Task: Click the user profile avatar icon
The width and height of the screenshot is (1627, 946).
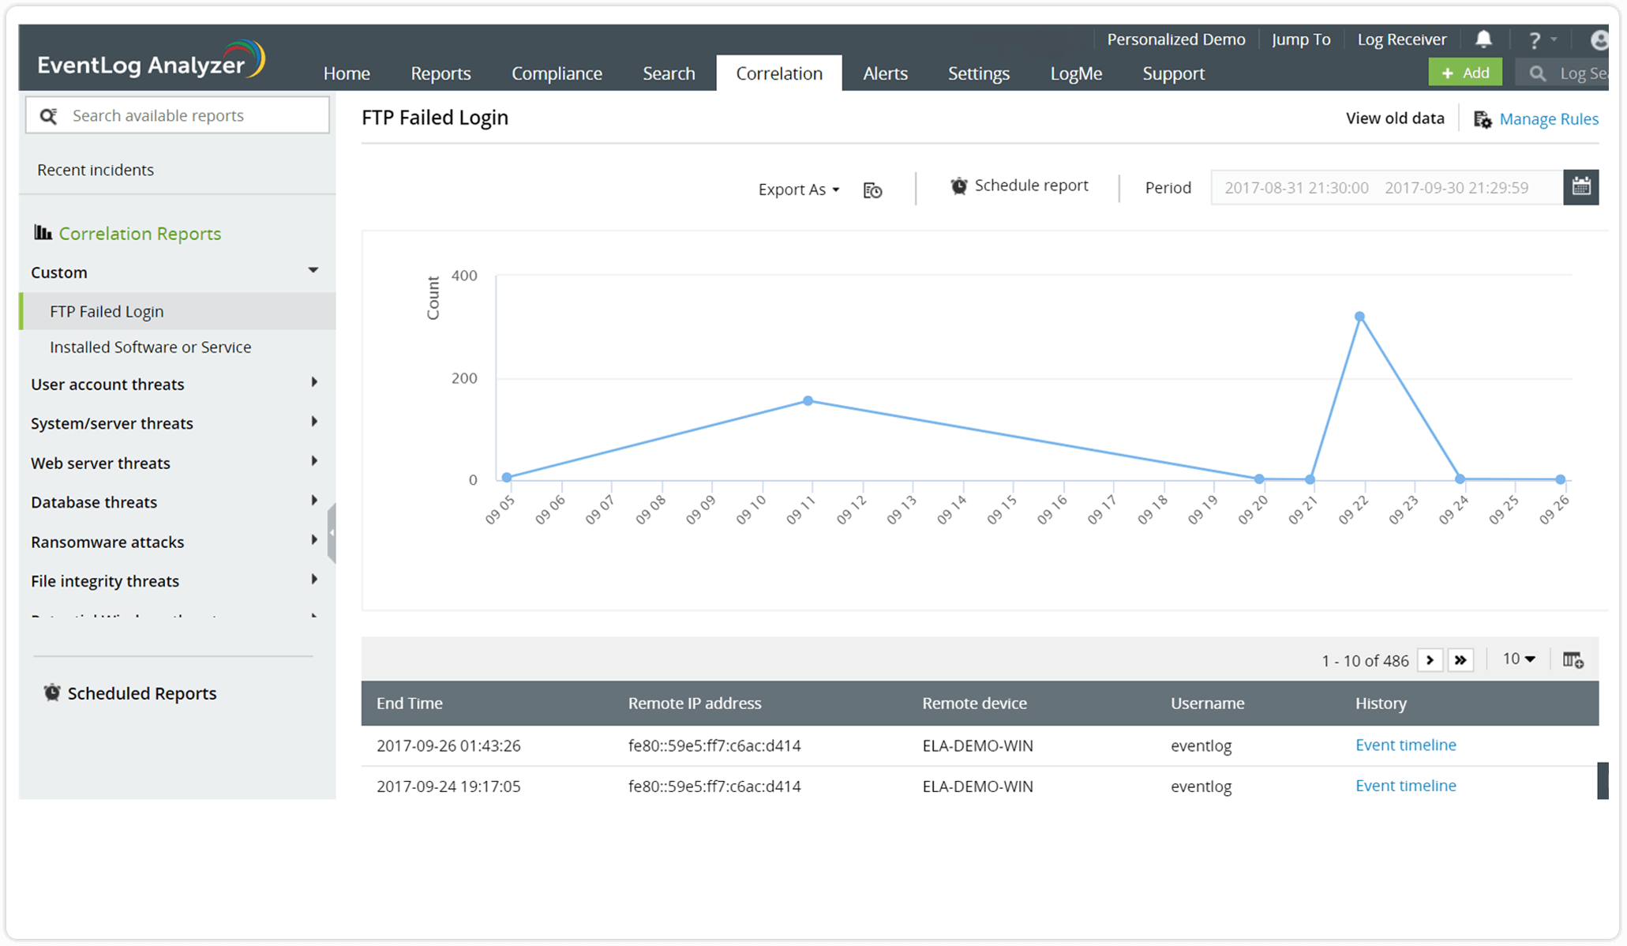Action: pos(1599,39)
